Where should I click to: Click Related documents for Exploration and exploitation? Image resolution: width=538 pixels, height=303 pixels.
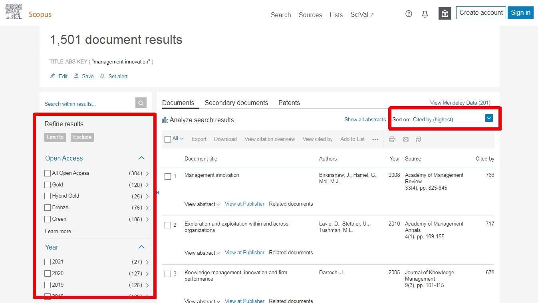pyautogui.click(x=291, y=252)
